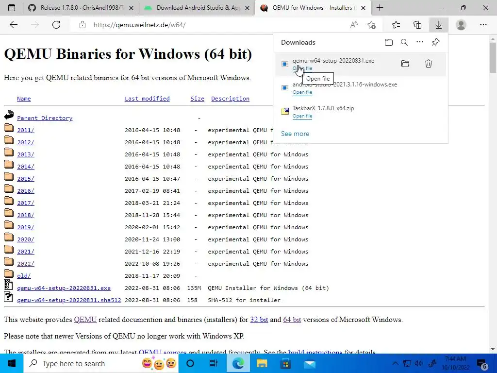Follow the 64 bit link in paragraph
The width and height of the screenshot is (497, 373).
(x=292, y=320)
